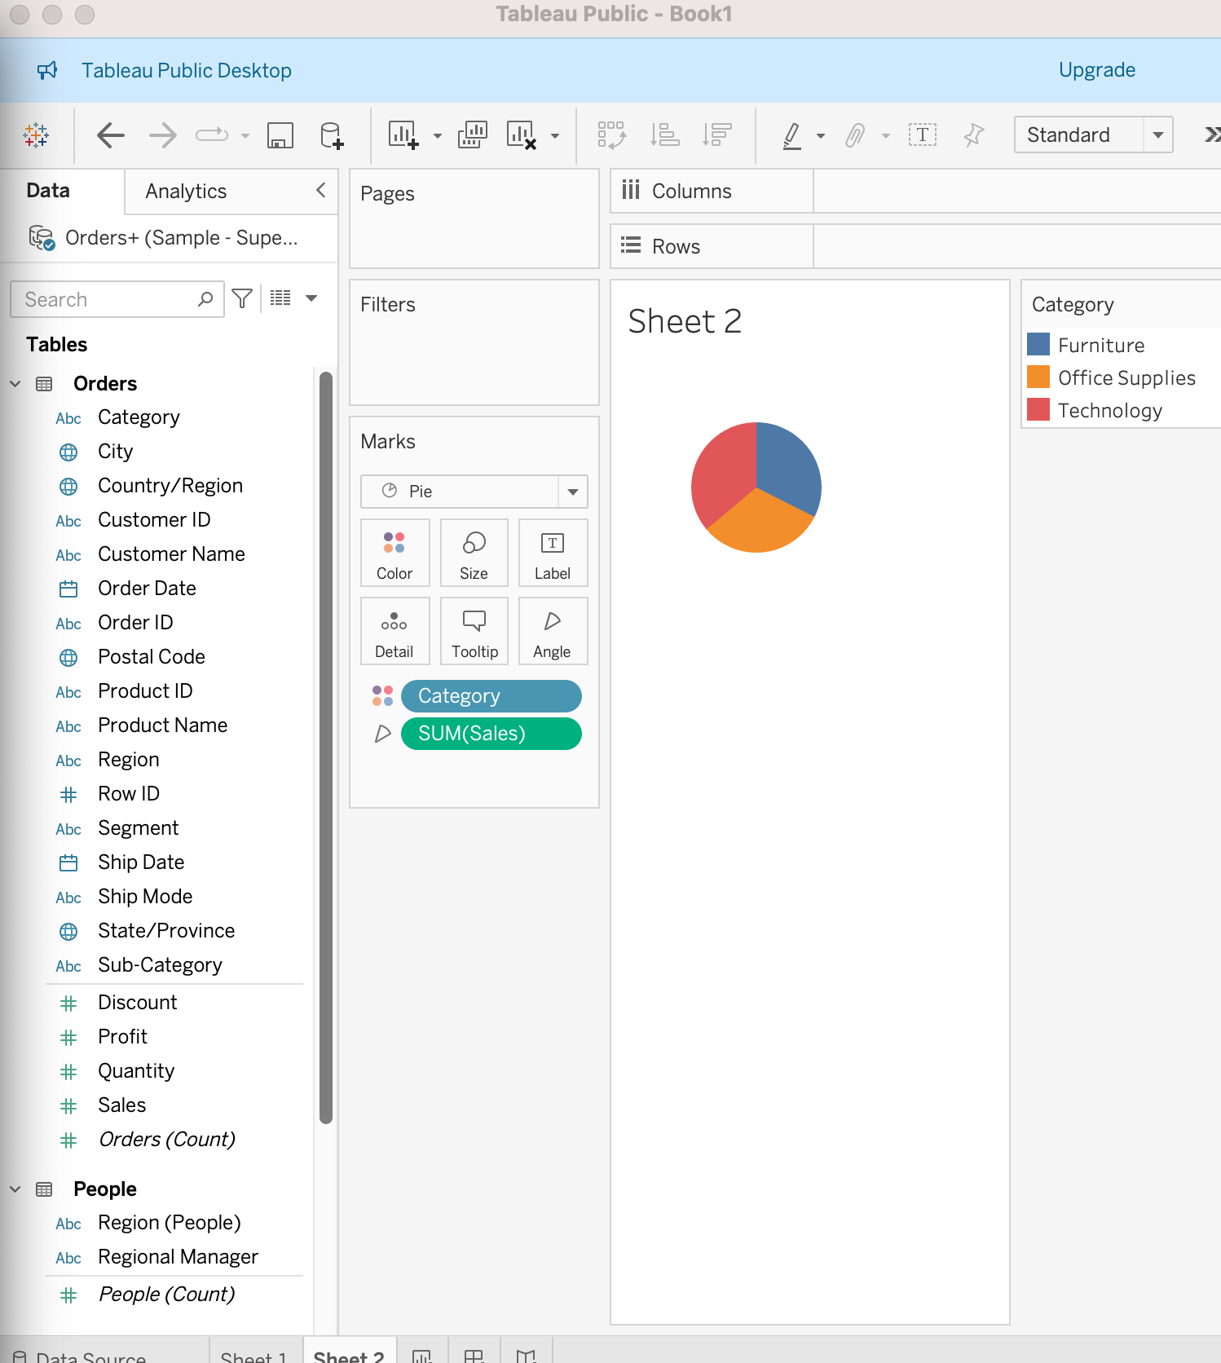The height and width of the screenshot is (1363, 1221).
Task: Click the new worksheet icon in bottom tabs
Action: pyautogui.click(x=422, y=1356)
